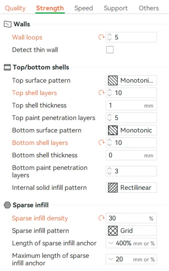The width and height of the screenshot is (169, 271).
Task: Open Internal solid infill pattern dropdown
Action: 131,187
